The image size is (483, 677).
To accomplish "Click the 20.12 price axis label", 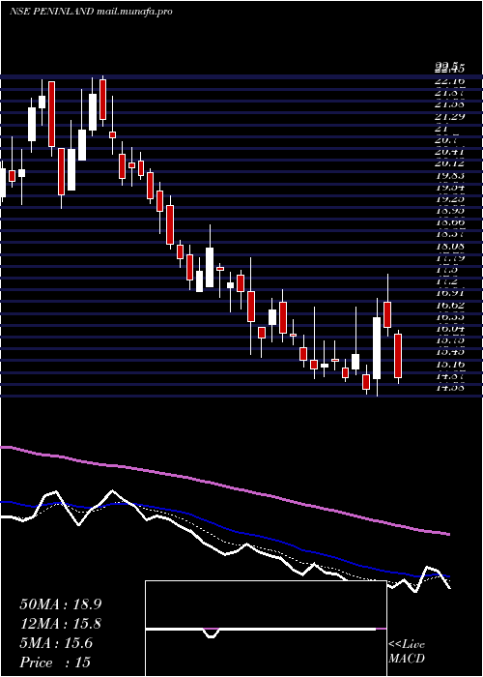I will (449, 163).
